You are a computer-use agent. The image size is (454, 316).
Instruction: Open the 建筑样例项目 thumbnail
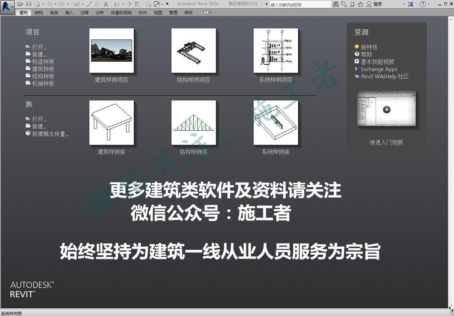pyautogui.click(x=112, y=51)
